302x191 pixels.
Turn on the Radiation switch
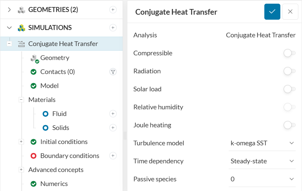point(289,71)
